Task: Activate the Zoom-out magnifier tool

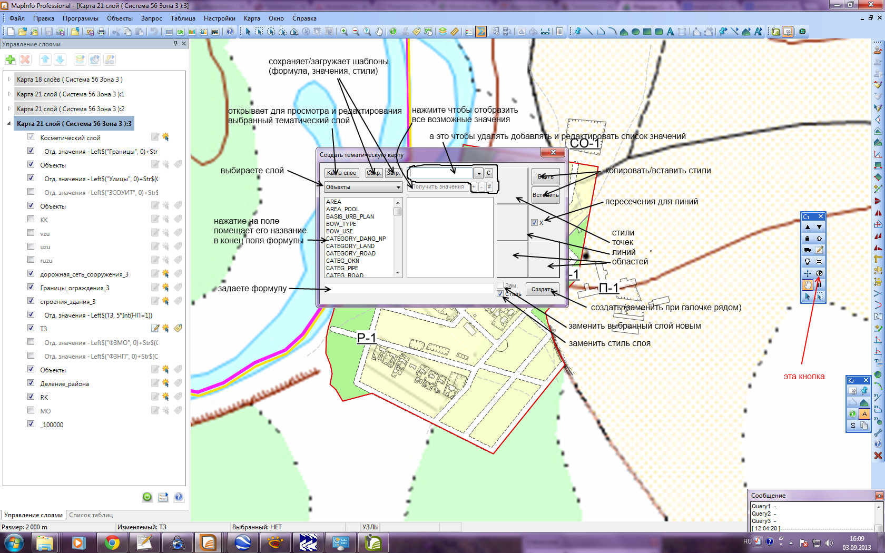Action: coord(356,32)
